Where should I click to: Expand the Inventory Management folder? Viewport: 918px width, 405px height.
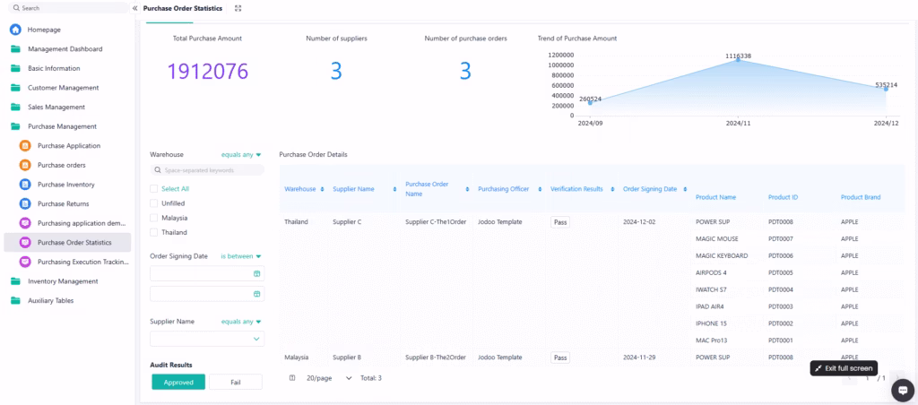pyautogui.click(x=63, y=281)
